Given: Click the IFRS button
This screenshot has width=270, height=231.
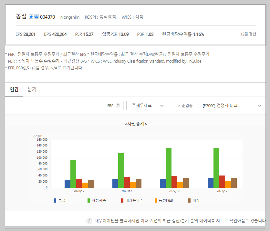Looking at the screenshot, I should coord(113,105).
